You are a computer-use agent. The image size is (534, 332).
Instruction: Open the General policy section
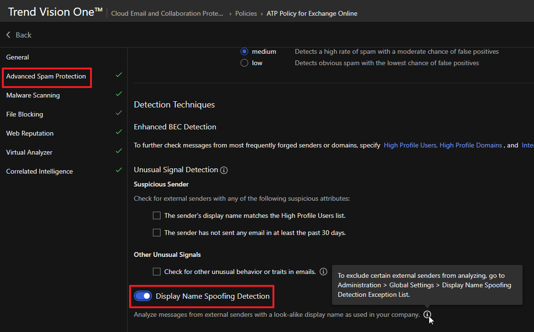coord(18,57)
